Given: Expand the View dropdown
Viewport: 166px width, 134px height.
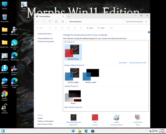Looking at the screenshot, I should pyautogui.click(x=102, y=28).
